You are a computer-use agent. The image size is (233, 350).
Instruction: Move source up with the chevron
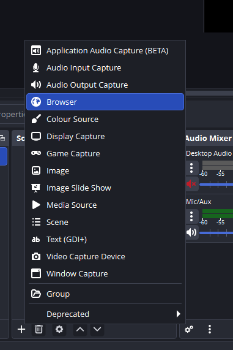tap(80, 329)
